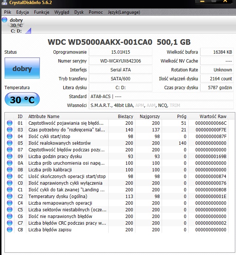The width and height of the screenshot is (236, 255).
Task: Click status orb of attribute 03
Action: pos(10,130)
